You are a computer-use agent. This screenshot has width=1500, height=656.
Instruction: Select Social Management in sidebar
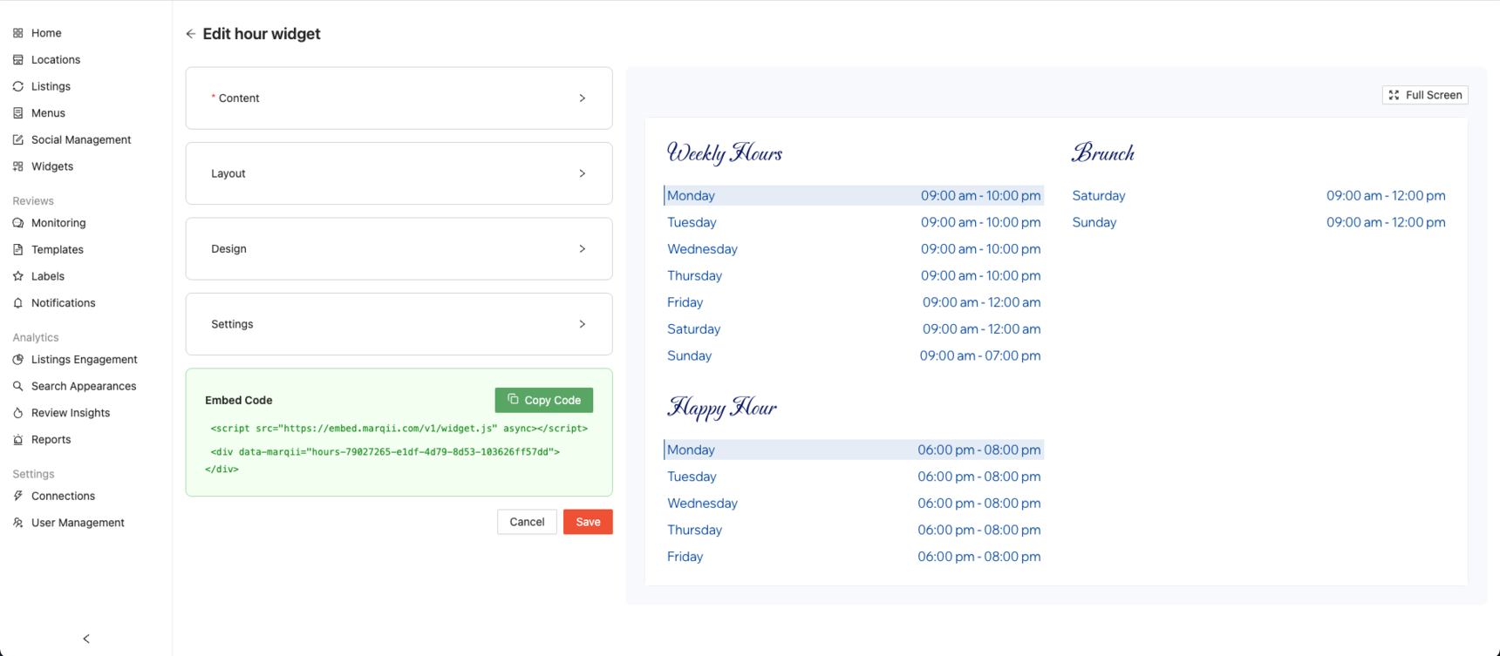(x=81, y=139)
